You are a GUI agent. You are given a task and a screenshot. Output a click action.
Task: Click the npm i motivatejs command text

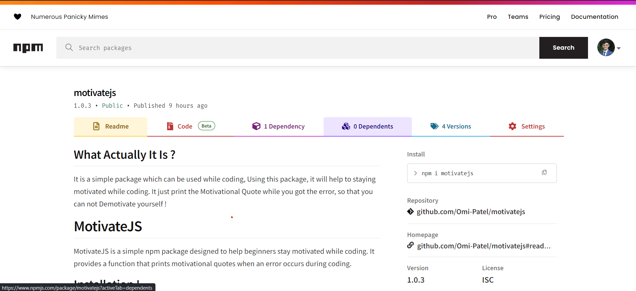[447, 173]
